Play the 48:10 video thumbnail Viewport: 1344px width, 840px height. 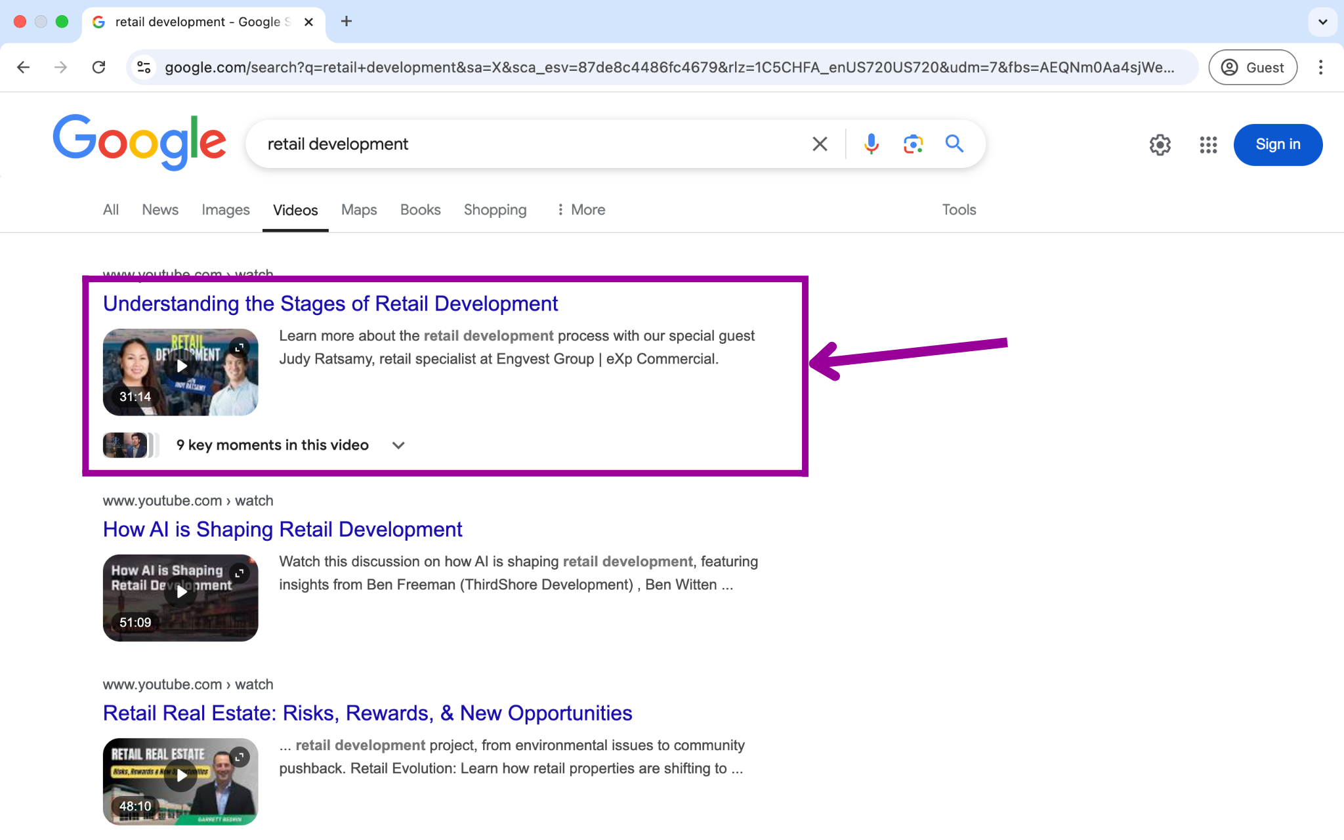[x=180, y=782]
